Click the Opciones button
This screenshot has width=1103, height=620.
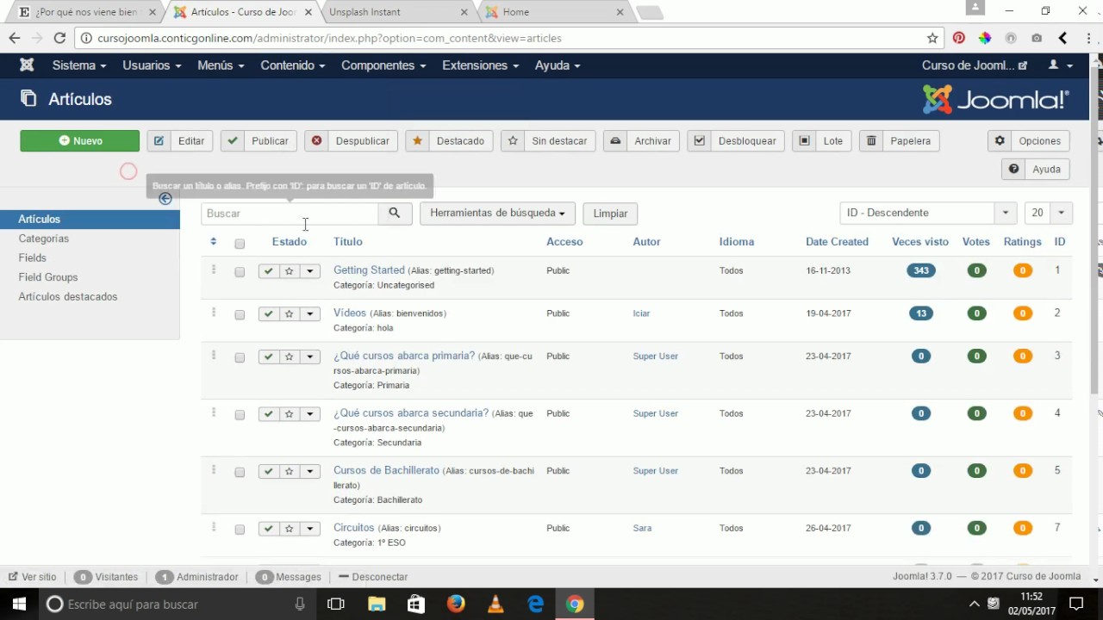(x=1029, y=141)
